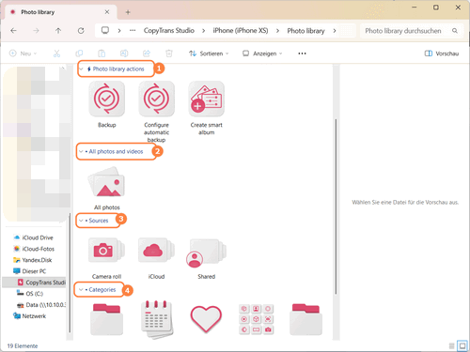Click the search magnifier icon

(455, 31)
